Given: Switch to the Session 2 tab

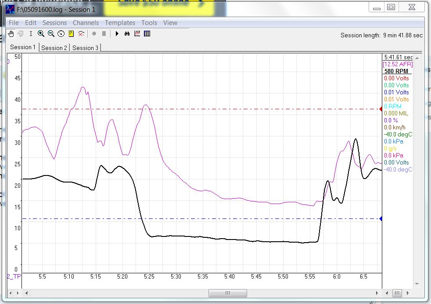Looking at the screenshot, I should [54, 48].
